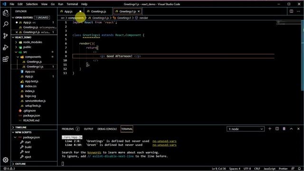Close Greetings1.js in Open Editors list
The width and height of the screenshot is (304, 171).
pos(17,32)
